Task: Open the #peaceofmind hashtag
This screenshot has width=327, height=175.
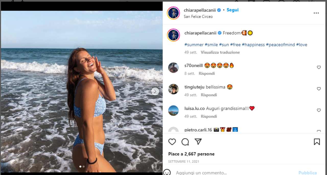Action: (280, 45)
